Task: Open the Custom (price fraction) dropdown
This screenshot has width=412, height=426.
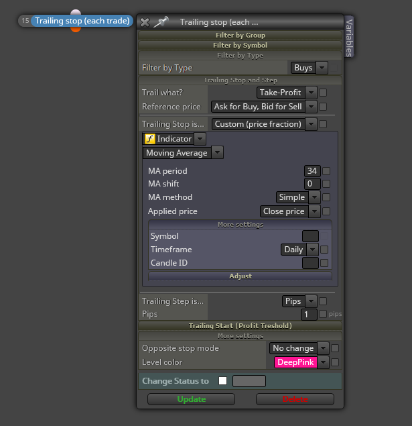Action: click(x=264, y=124)
